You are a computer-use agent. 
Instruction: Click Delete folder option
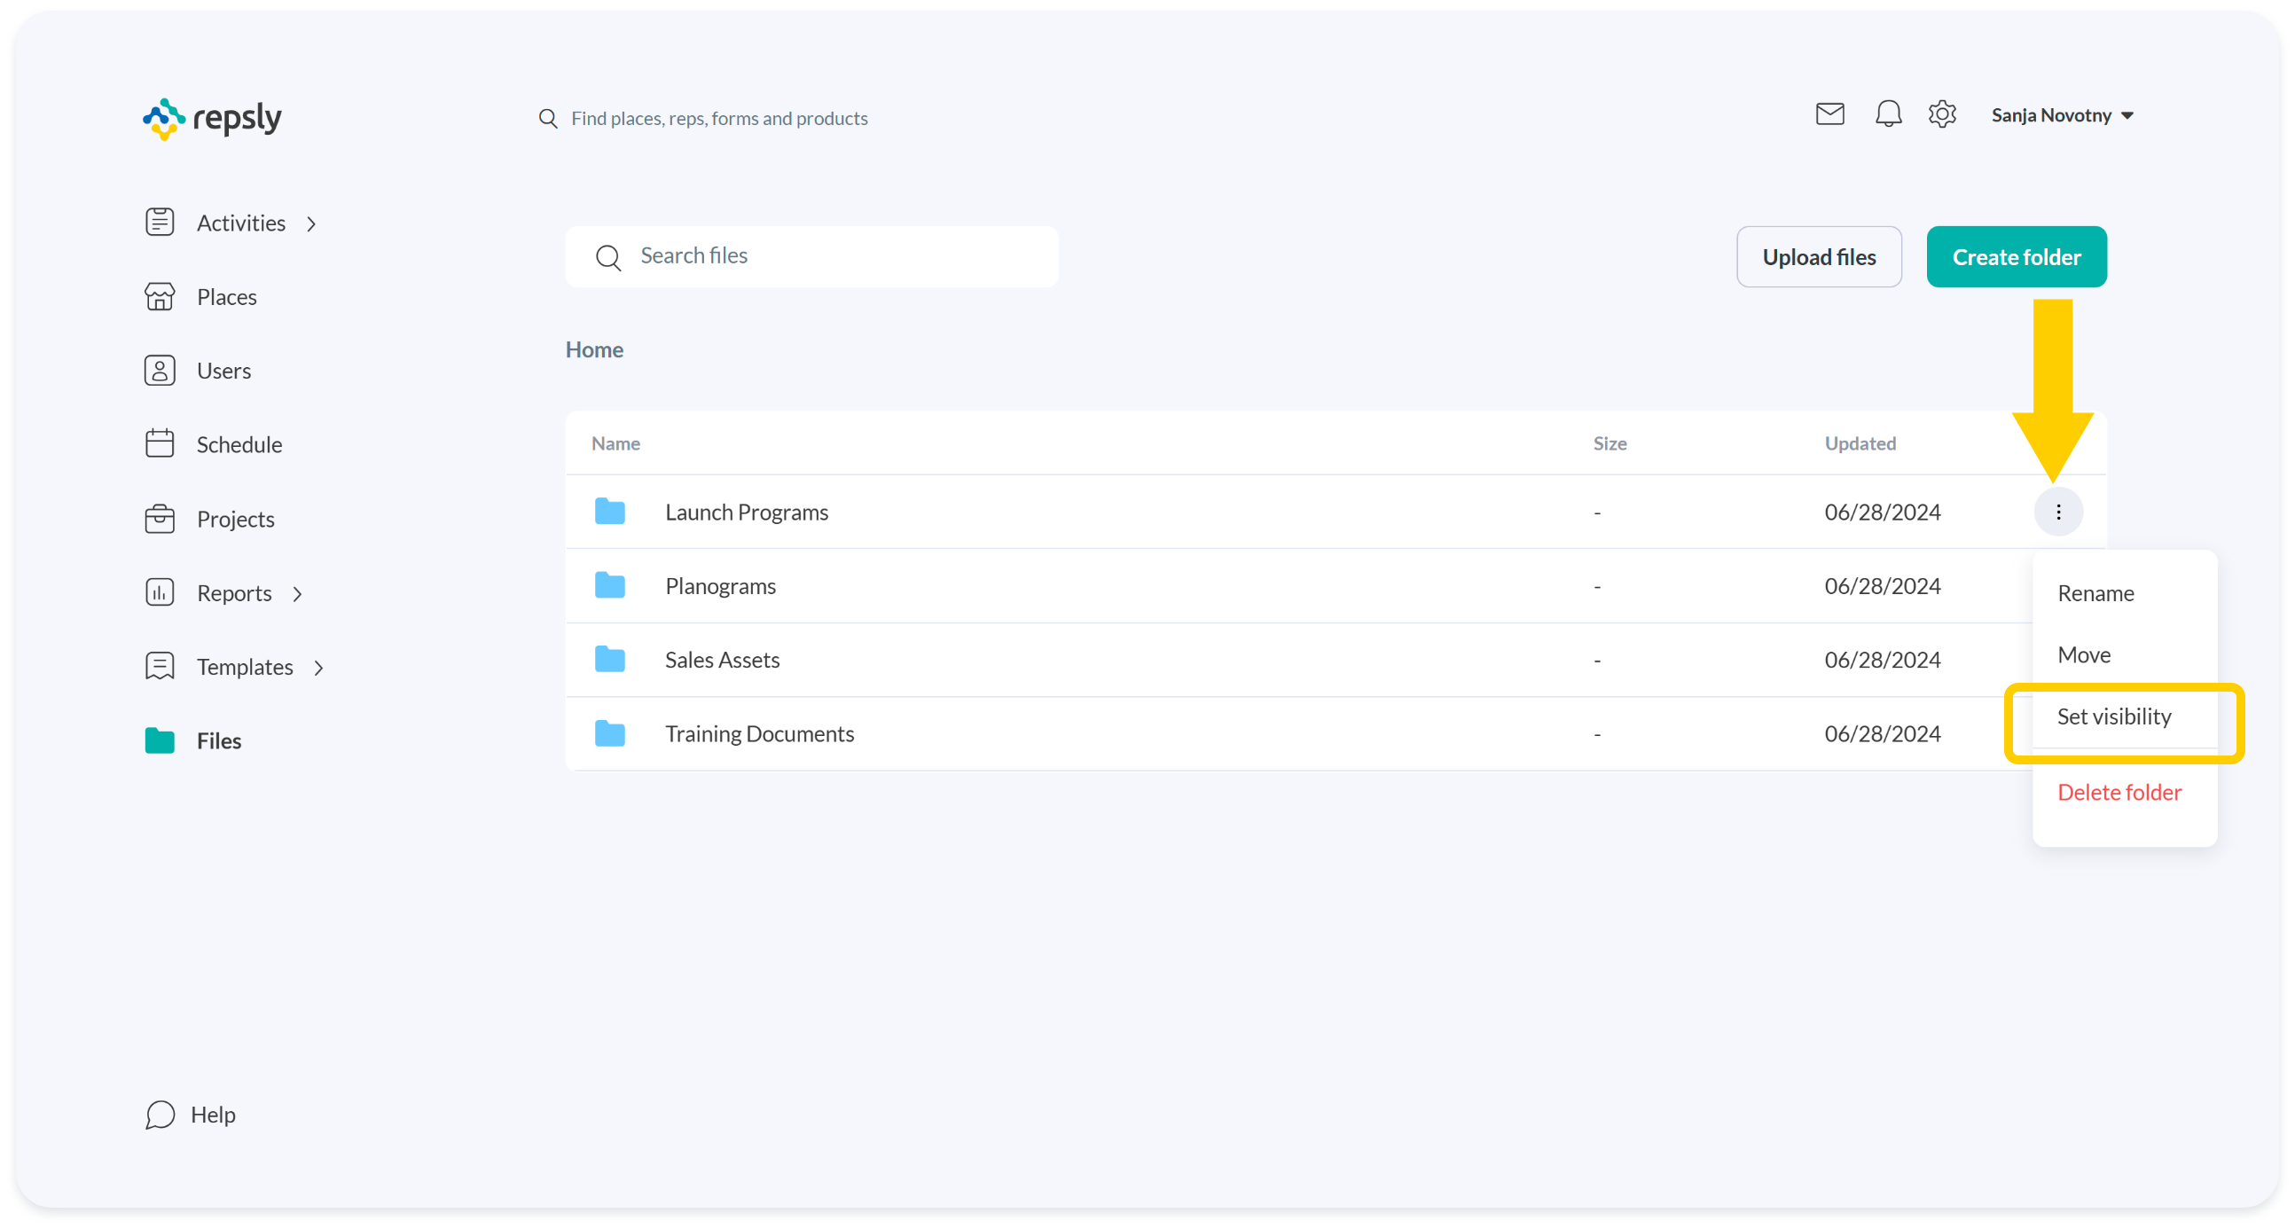click(2119, 793)
